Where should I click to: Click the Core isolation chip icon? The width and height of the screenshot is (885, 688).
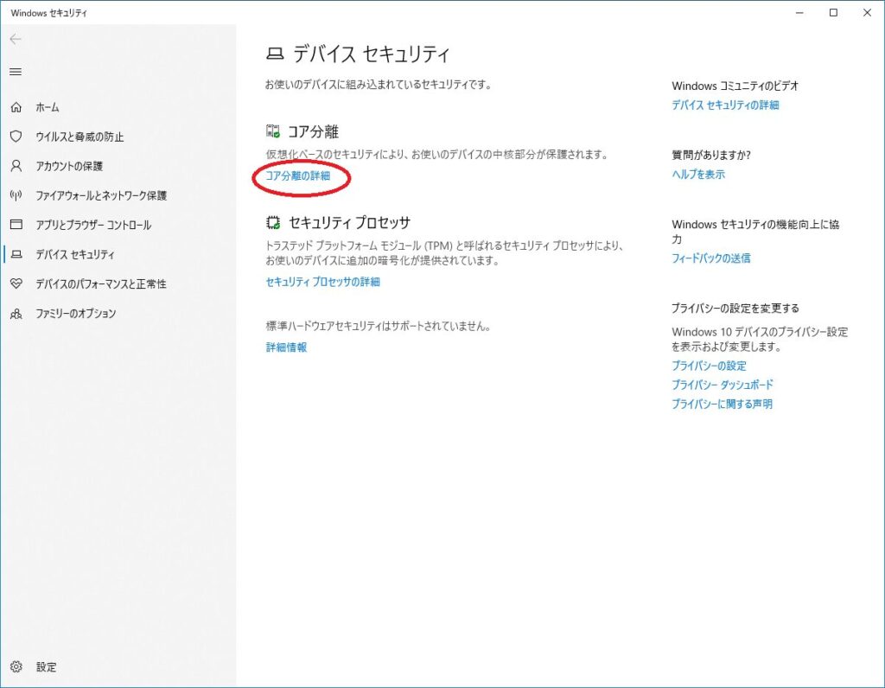273,131
